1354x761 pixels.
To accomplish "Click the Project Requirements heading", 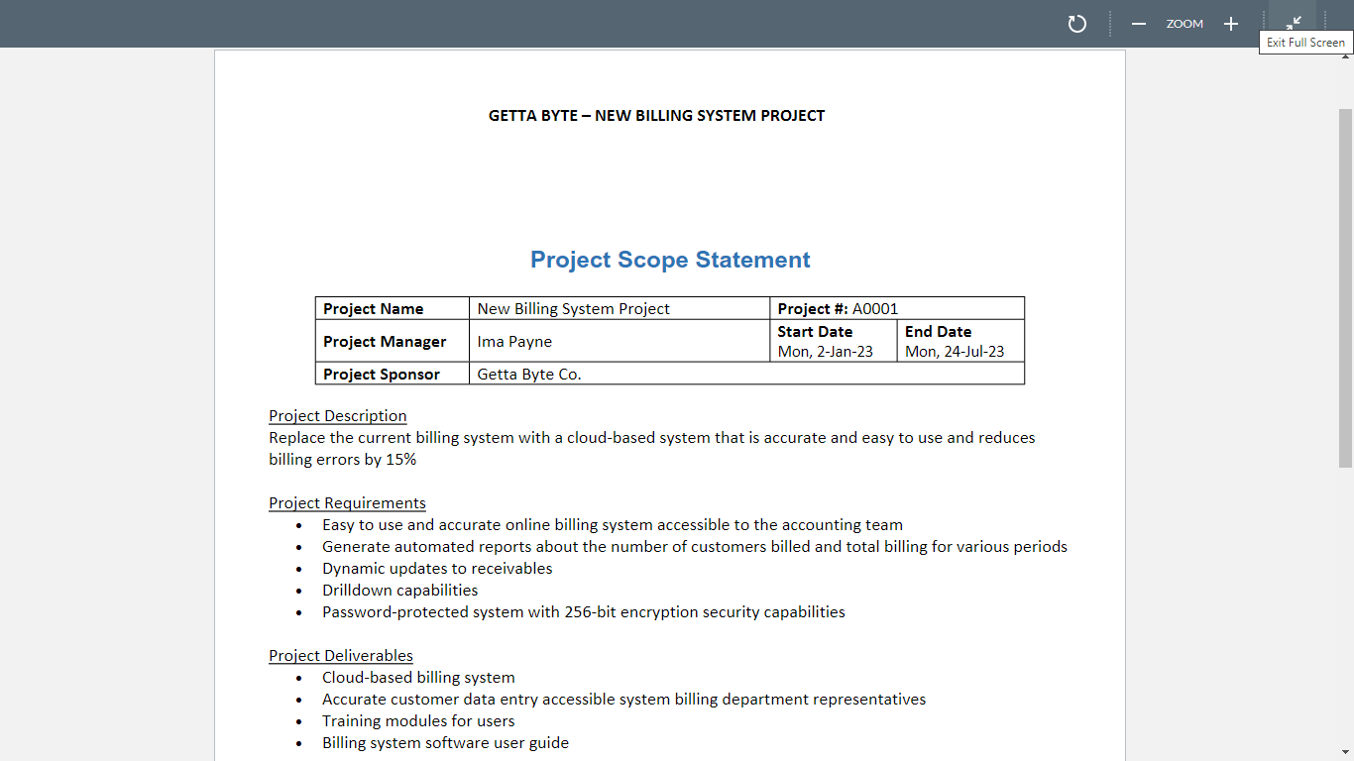I will [x=347, y=502].
